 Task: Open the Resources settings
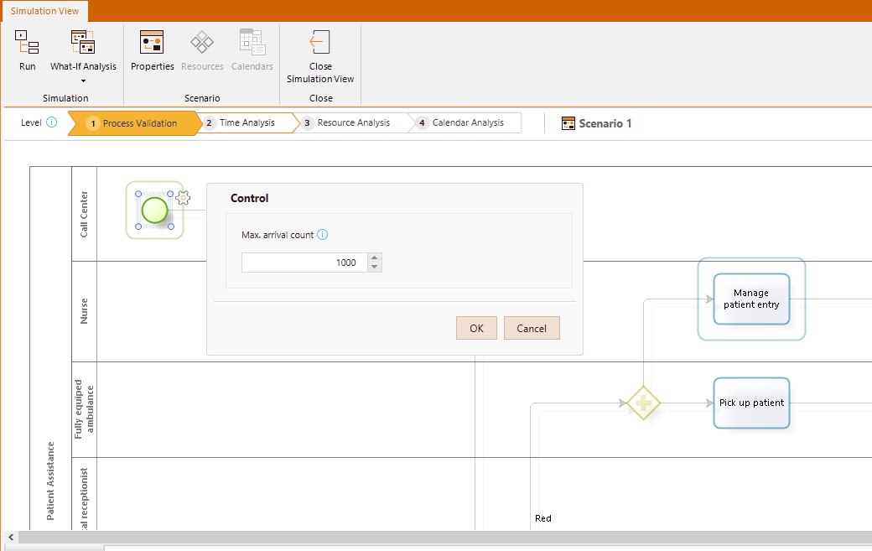click(202, 50)
